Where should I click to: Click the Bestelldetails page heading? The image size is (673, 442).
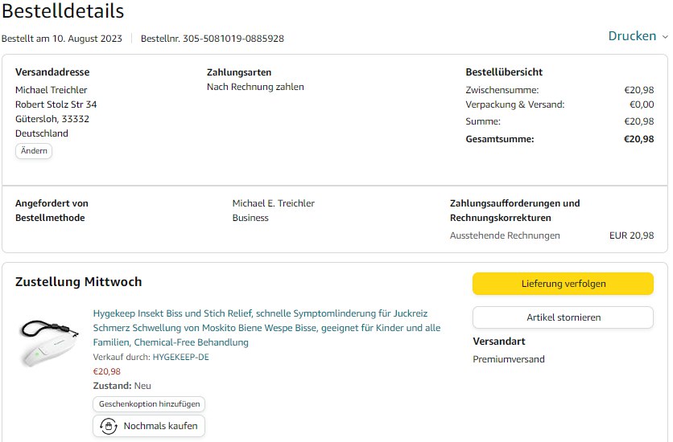tap(63, 11)
